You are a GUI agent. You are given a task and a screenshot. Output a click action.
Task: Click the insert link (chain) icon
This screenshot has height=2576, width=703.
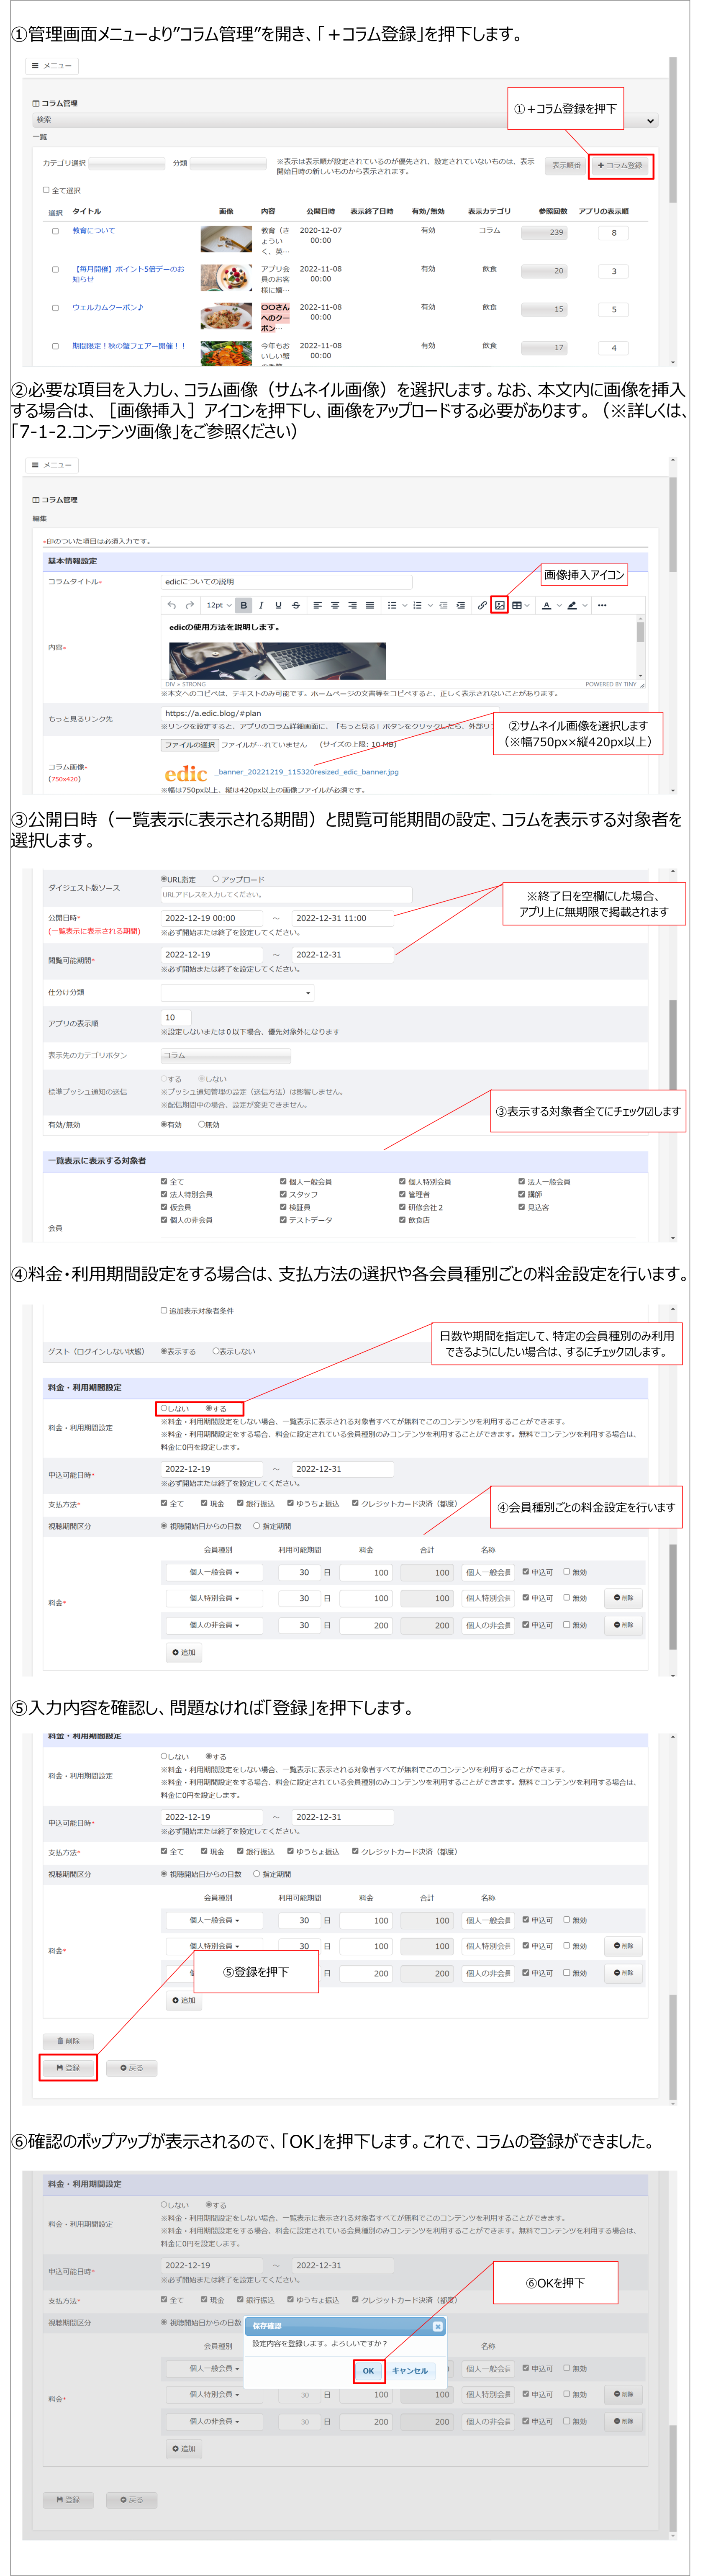pos(482,605)
